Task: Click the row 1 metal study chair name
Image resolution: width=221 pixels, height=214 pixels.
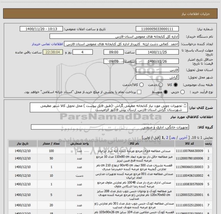Action: [134, 151]
